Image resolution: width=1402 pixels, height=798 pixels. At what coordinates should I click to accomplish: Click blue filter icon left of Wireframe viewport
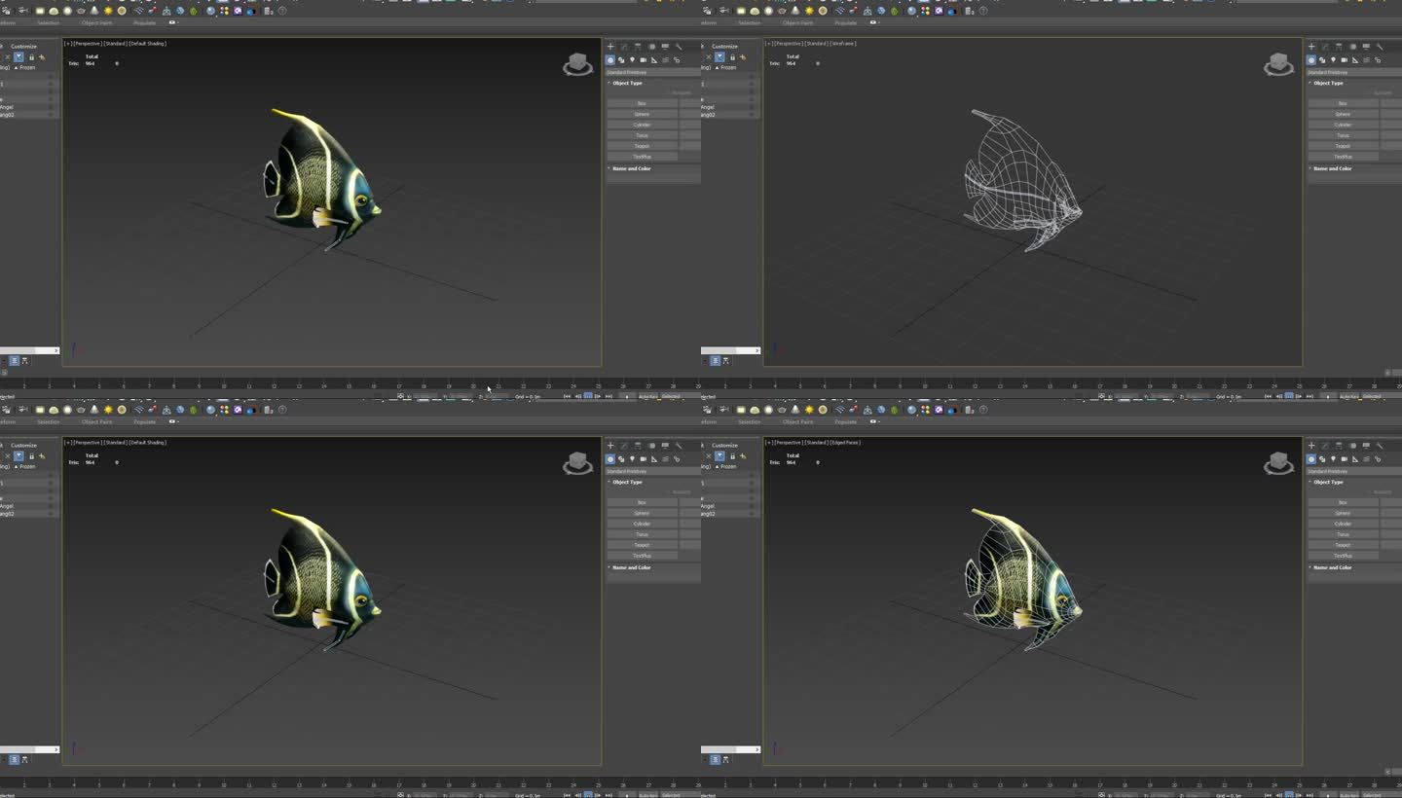tap(719, 56)
